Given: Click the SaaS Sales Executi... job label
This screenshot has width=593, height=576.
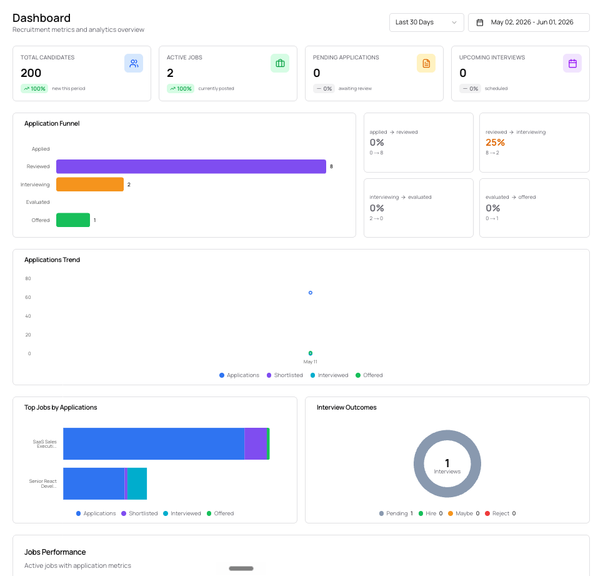Looking at the screenshot, I should 44,444.
